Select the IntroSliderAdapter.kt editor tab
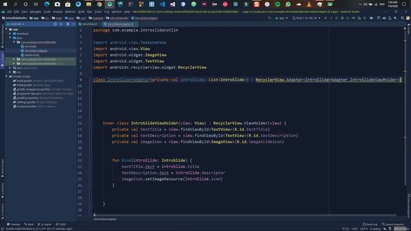This screenshot has width=411, height=231. tap(120, 24)
